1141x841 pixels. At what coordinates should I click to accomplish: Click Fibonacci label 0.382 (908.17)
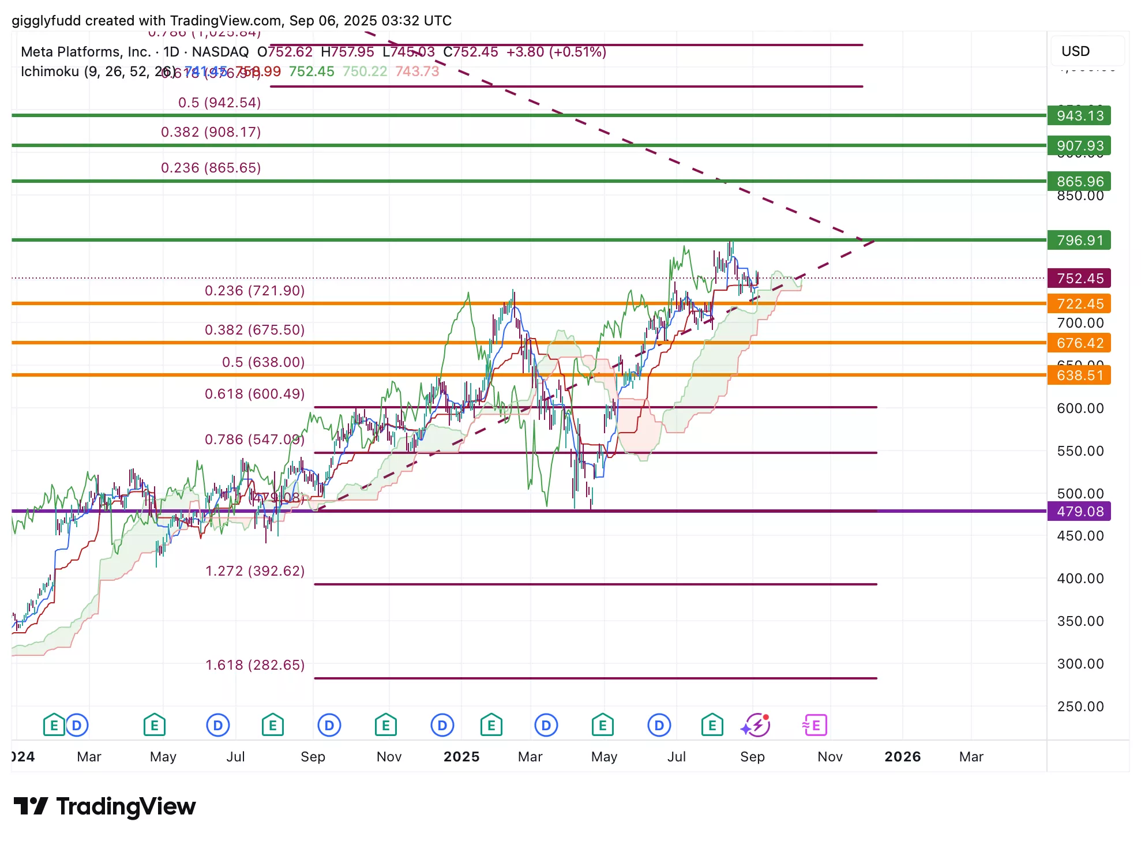tap(211, 132)
